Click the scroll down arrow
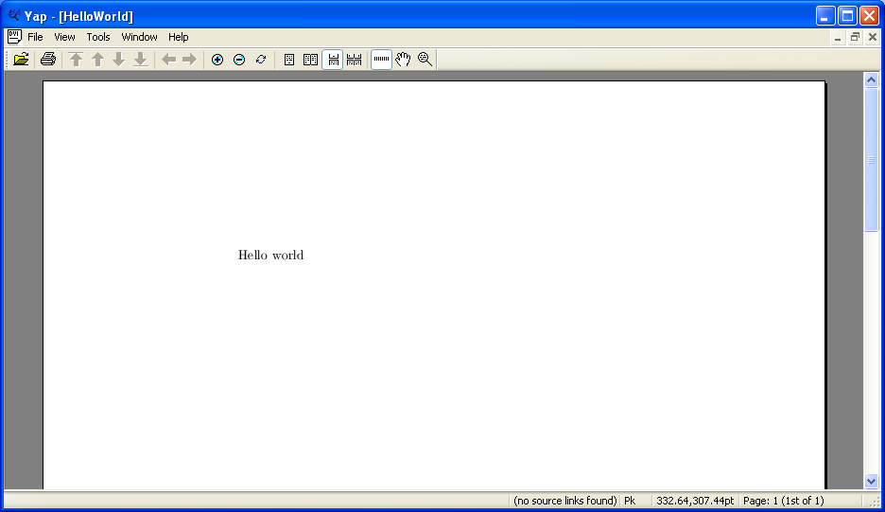This screenshot has height=512, width=885. [872, 482]
